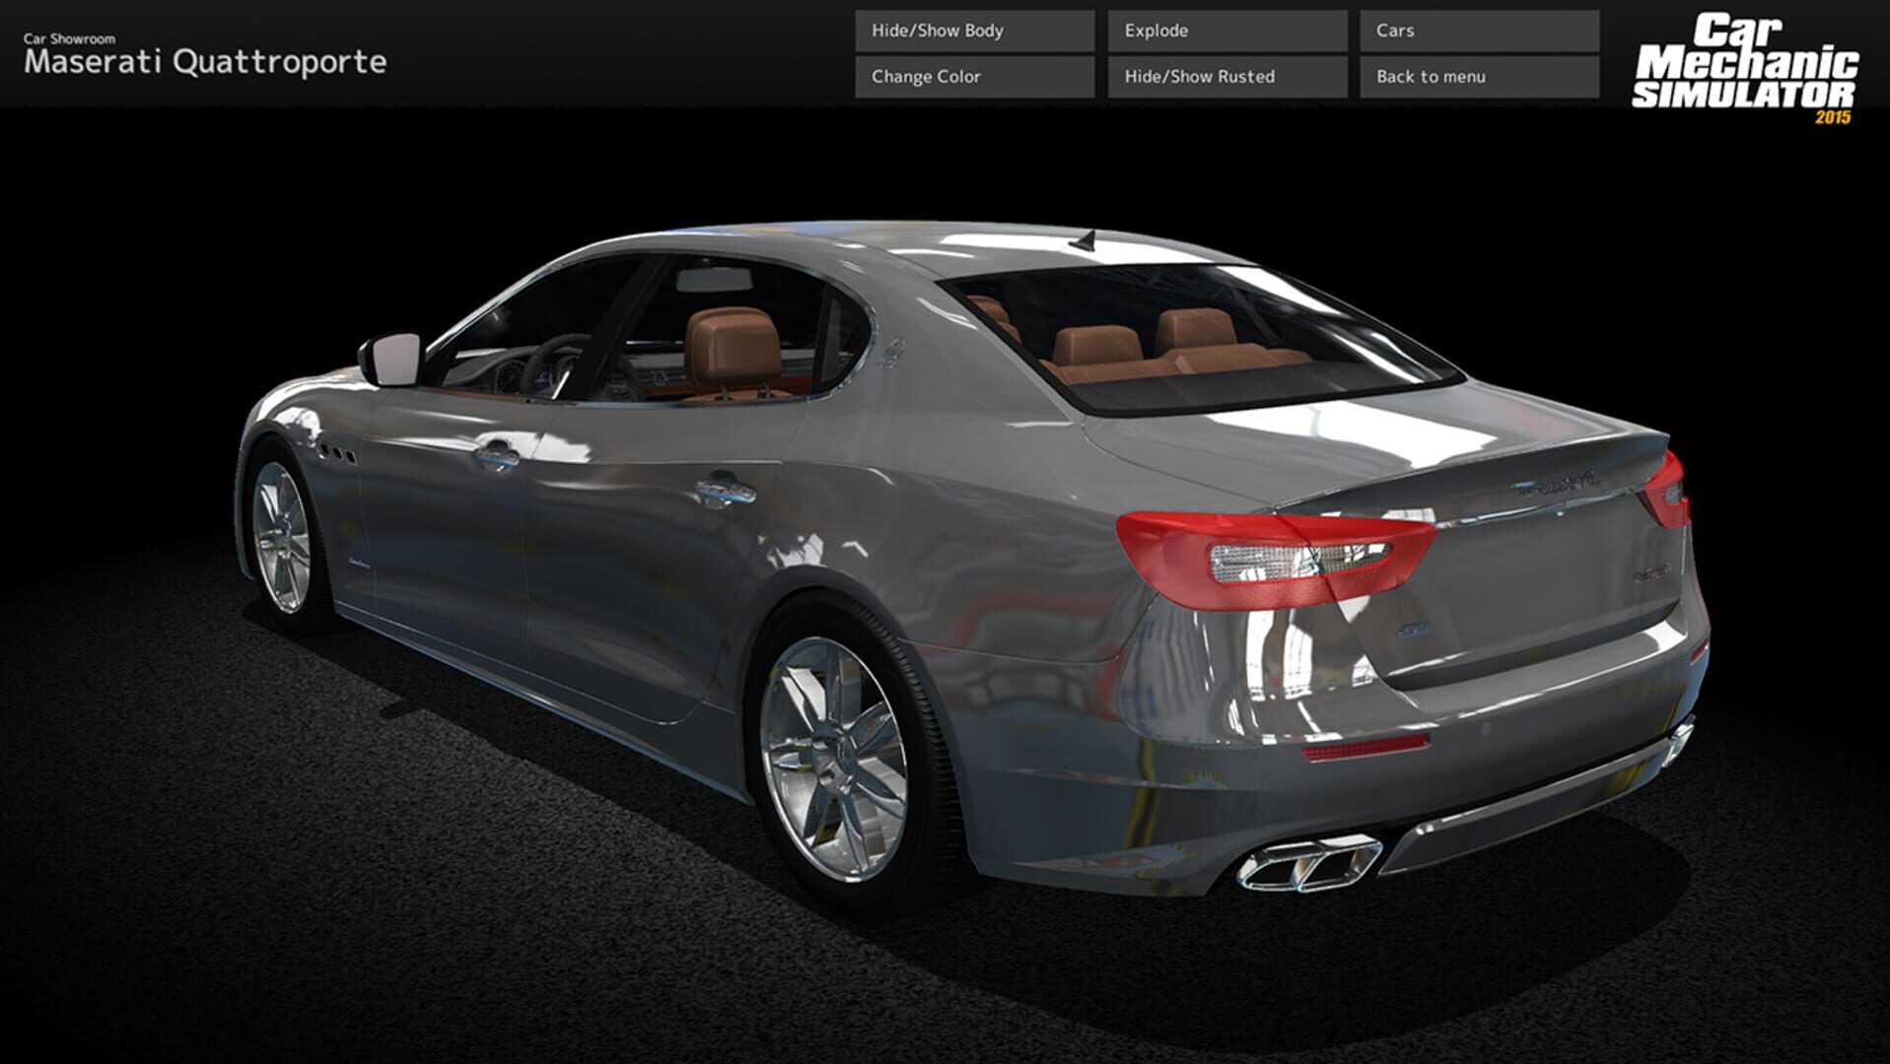Screen dimensions: 1890x1064
Task: Toggle Hide/Show Rusted parts
Action: (x=1225, y=76)
